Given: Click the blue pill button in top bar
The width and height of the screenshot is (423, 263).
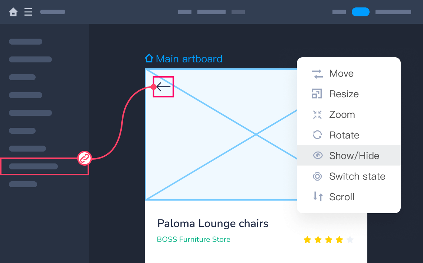Looking at the screenshot, I should [360, 12].
